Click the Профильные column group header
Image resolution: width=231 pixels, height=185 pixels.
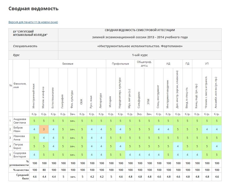(120, 64)
